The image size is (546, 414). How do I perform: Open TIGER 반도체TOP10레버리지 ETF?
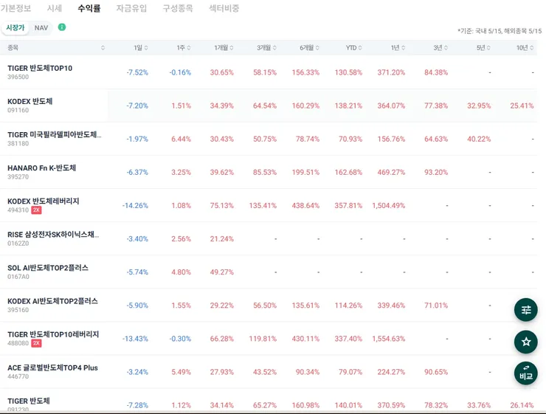tap(268, 339)
